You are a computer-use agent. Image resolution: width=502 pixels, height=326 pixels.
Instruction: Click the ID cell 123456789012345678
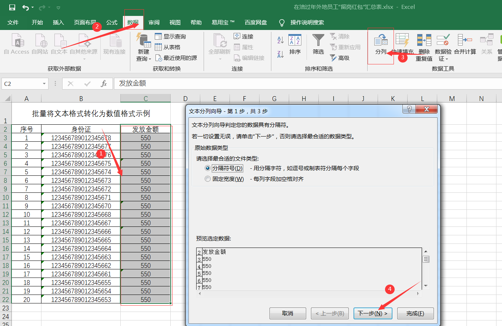(81, 138)
